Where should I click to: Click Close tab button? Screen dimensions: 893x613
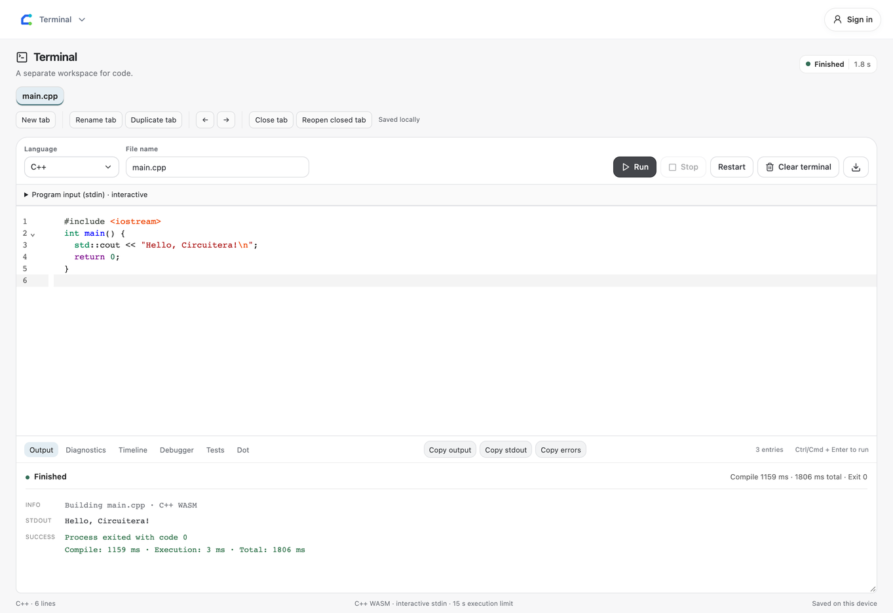pyautogui.click(x=271, y=120)
